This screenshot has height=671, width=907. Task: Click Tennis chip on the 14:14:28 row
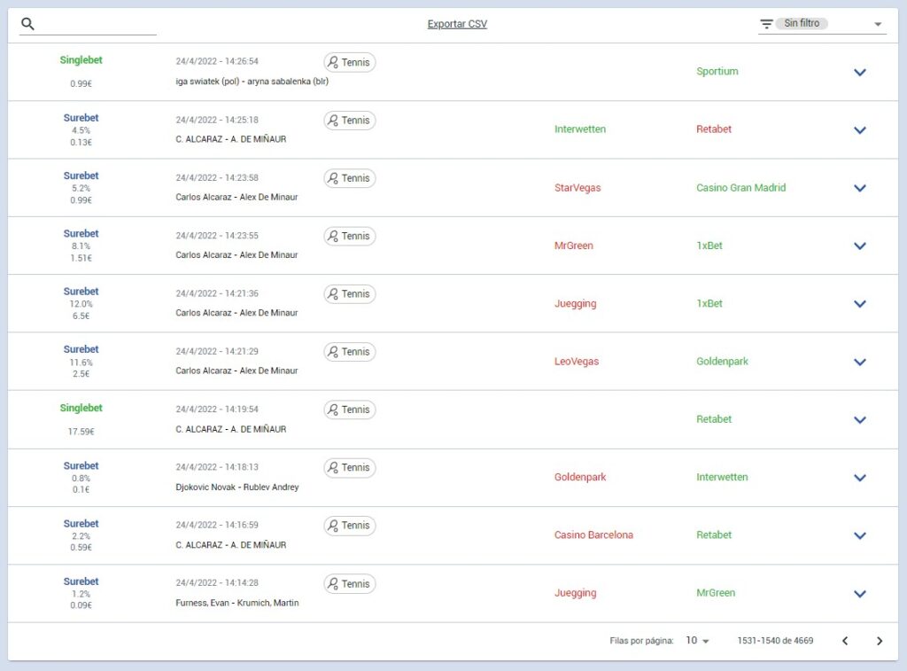click(349, 583)
